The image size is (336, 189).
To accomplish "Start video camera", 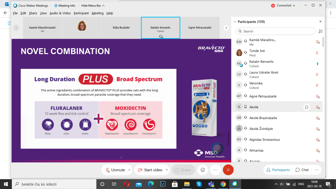I will [x=150, y=170].
